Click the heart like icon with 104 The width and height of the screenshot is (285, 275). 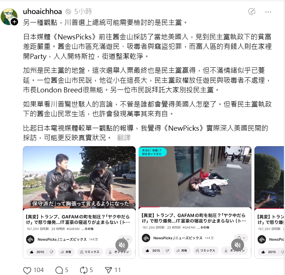(x=27, y=270)
